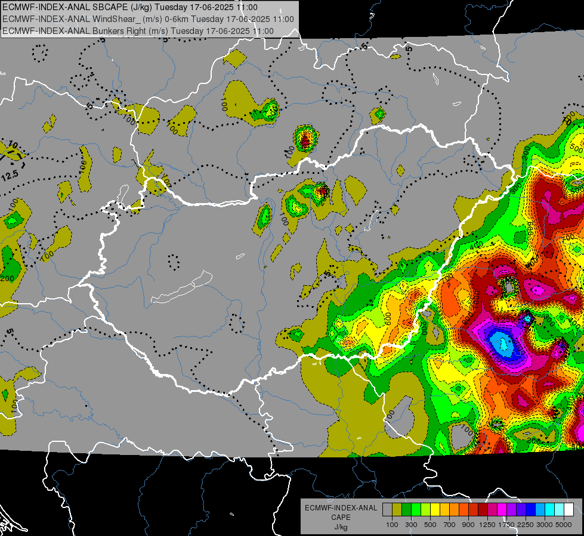Click the Bunkers Right (m/s) title line
Screen dimensions: 584x536
tap(138, 31)
